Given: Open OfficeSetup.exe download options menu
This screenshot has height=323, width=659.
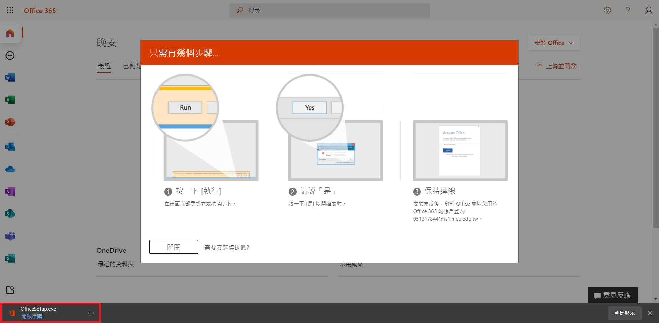Looking at the screenshot, I should click(x=91, y=313).
